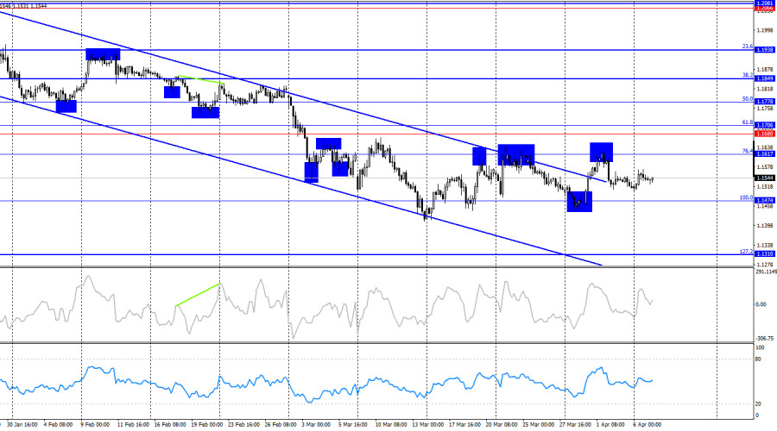Click the 0.00 oscillator scale value
The image size is (777, 431).
click(x=761, y=304)
